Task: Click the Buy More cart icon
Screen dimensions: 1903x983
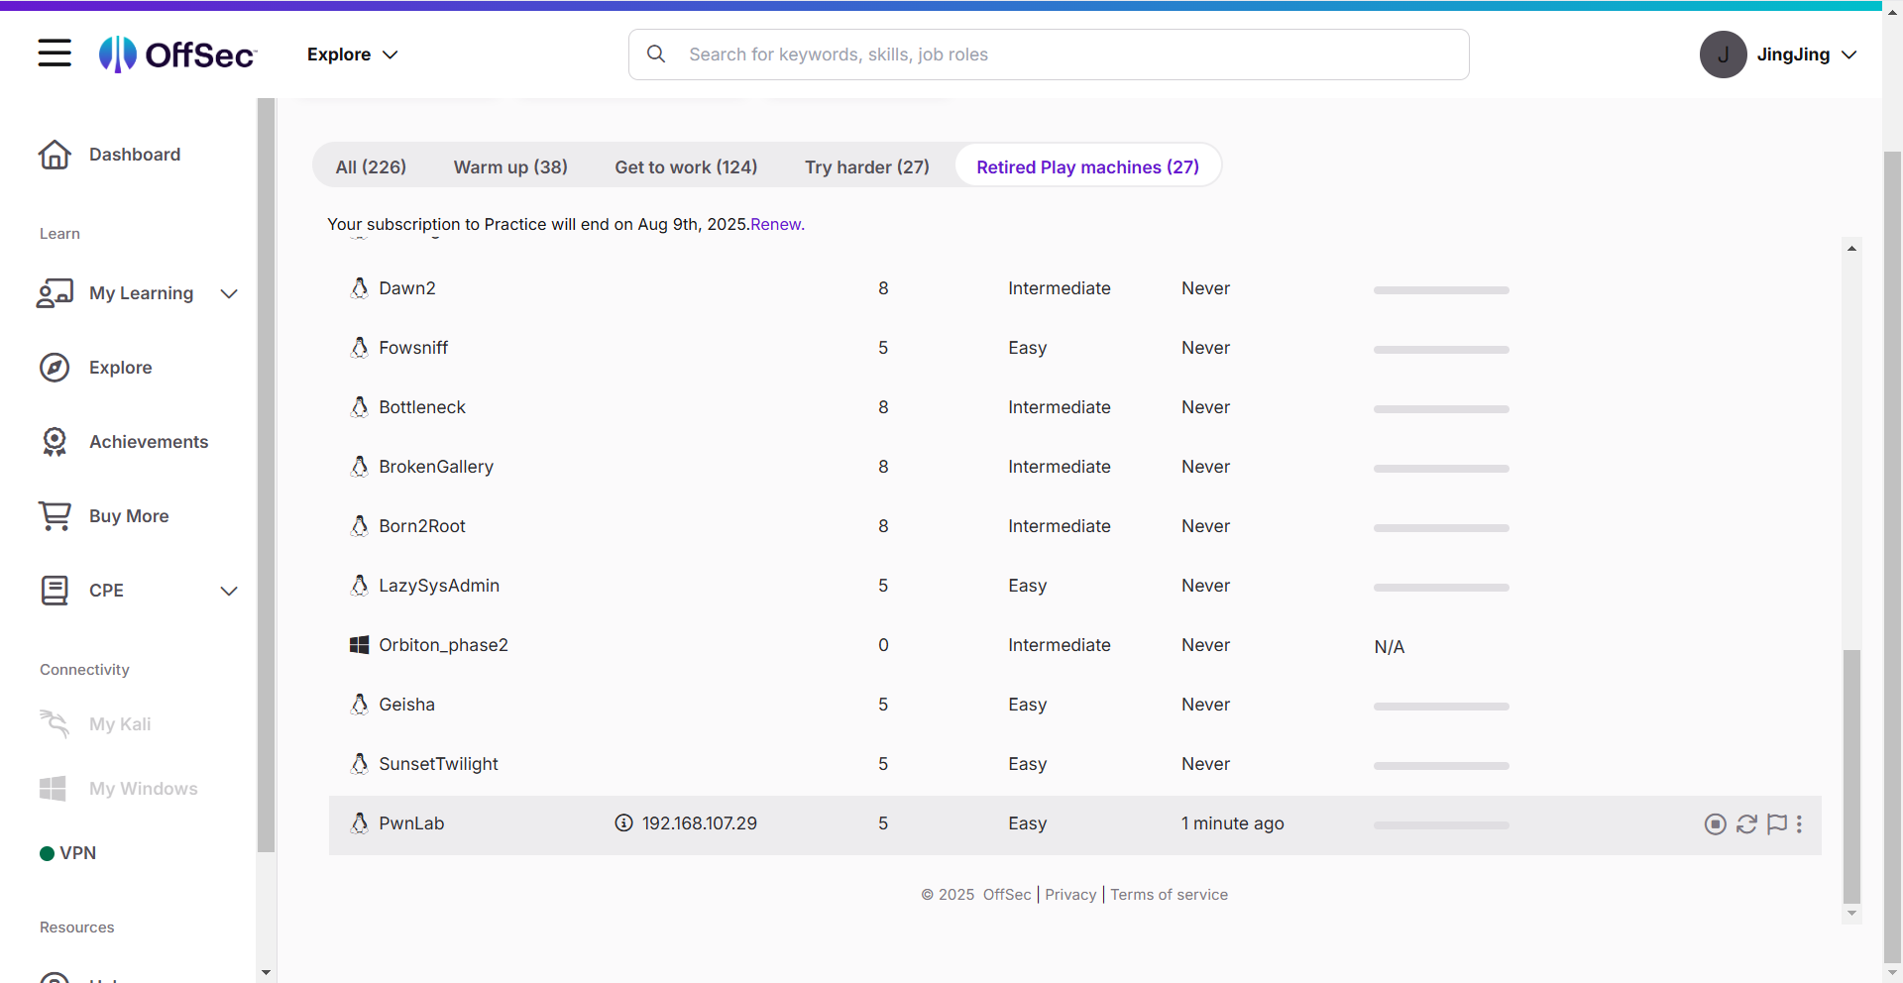Action: click(55, 516)
